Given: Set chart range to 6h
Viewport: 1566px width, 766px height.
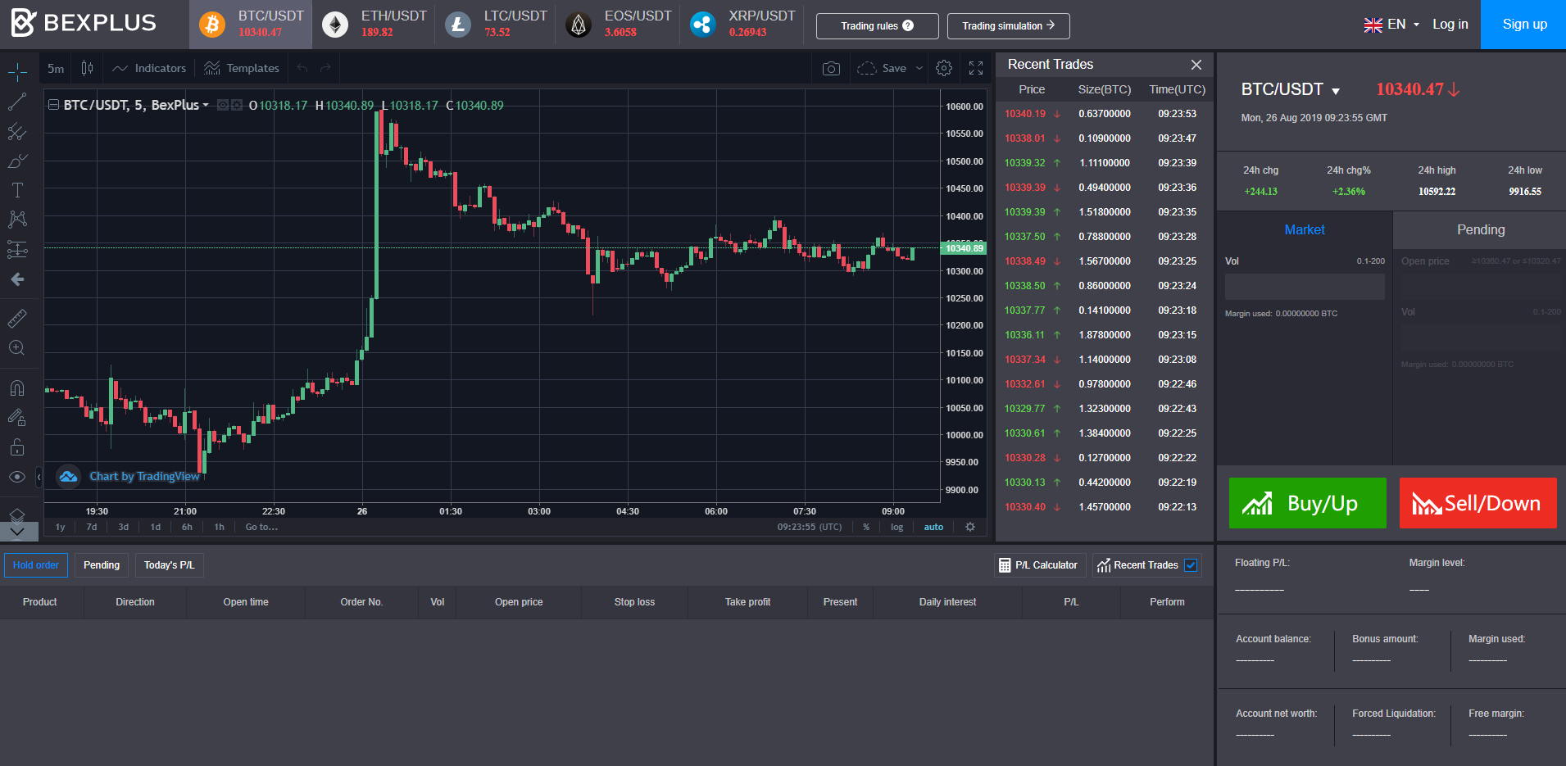Looking at the screenshot, I should coord(187,527).
